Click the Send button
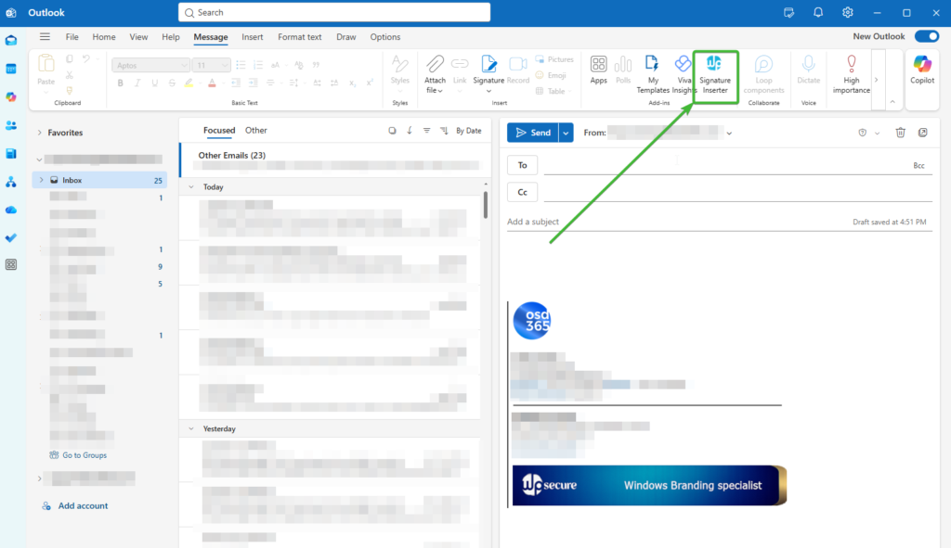The width and height of the screenshot is (951, 548). (532, 133)
